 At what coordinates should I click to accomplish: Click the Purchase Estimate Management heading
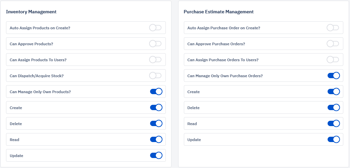point(219,12)
